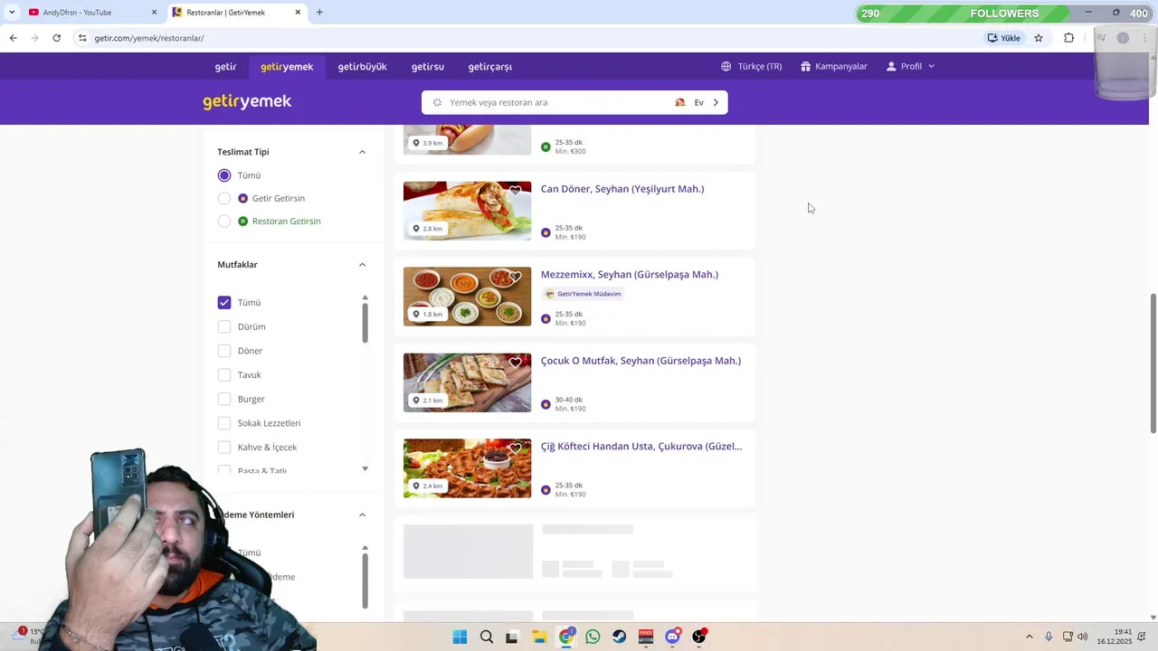Favorite Can Döner with its heart icon
Image resolution: width=1158 pixels, height=651 pixels.
point(515,191)
